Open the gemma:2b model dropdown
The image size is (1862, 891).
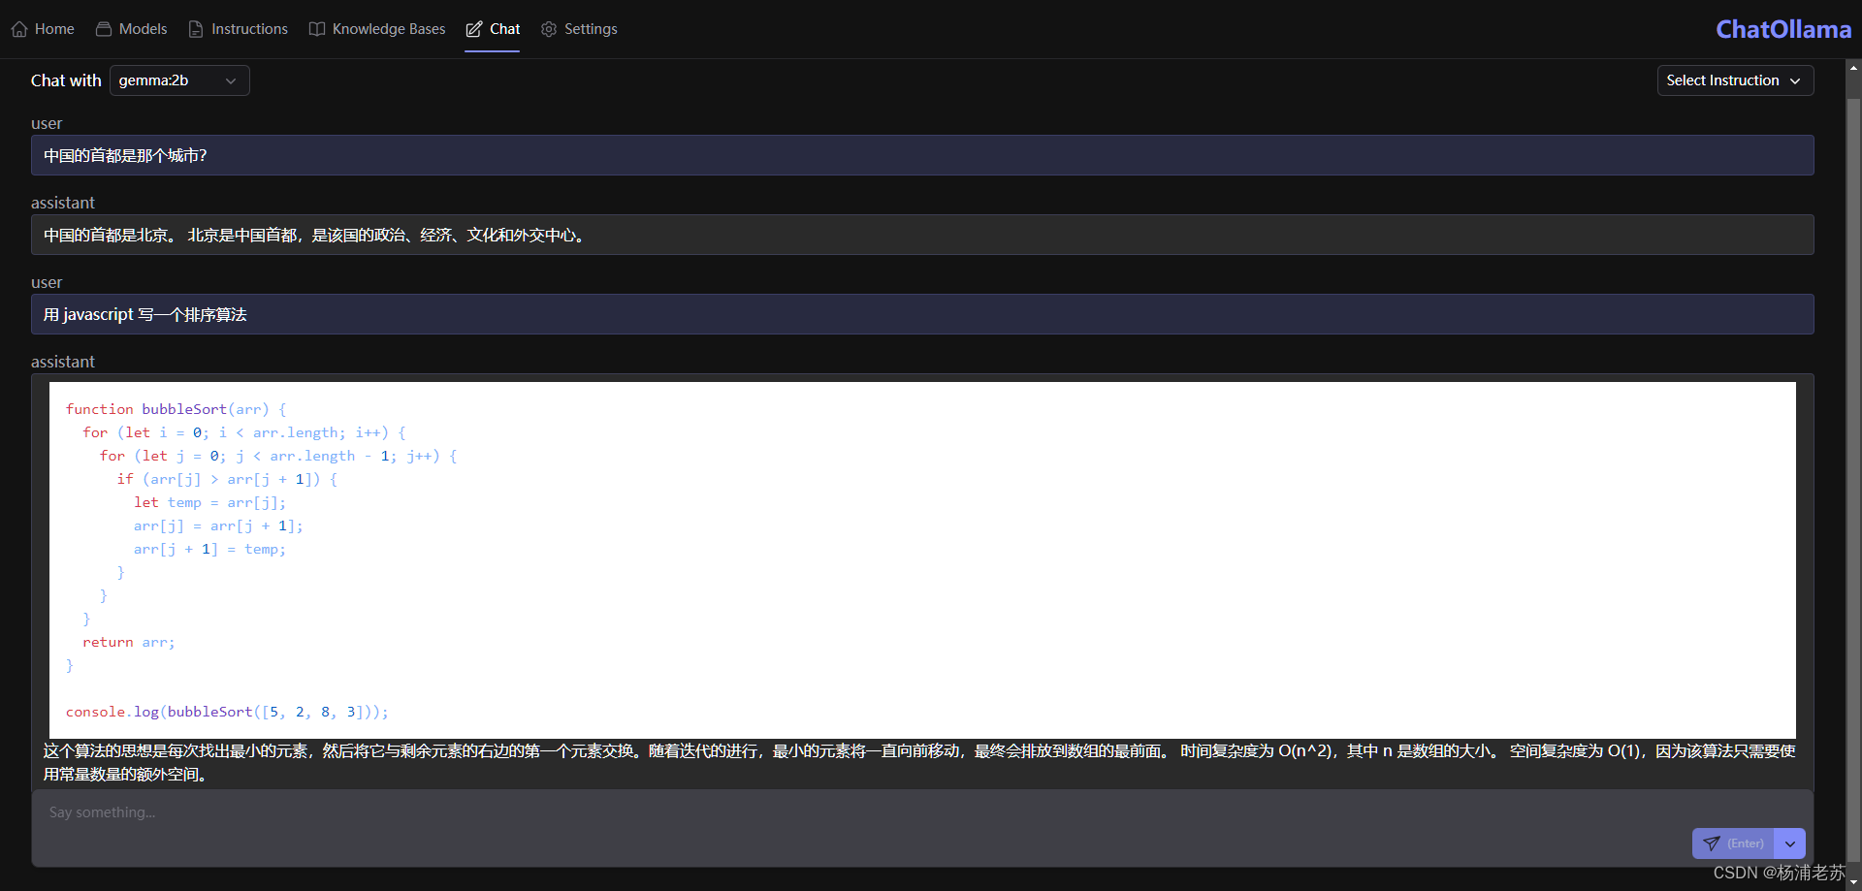pyautogui.click(x=179, y=80)
